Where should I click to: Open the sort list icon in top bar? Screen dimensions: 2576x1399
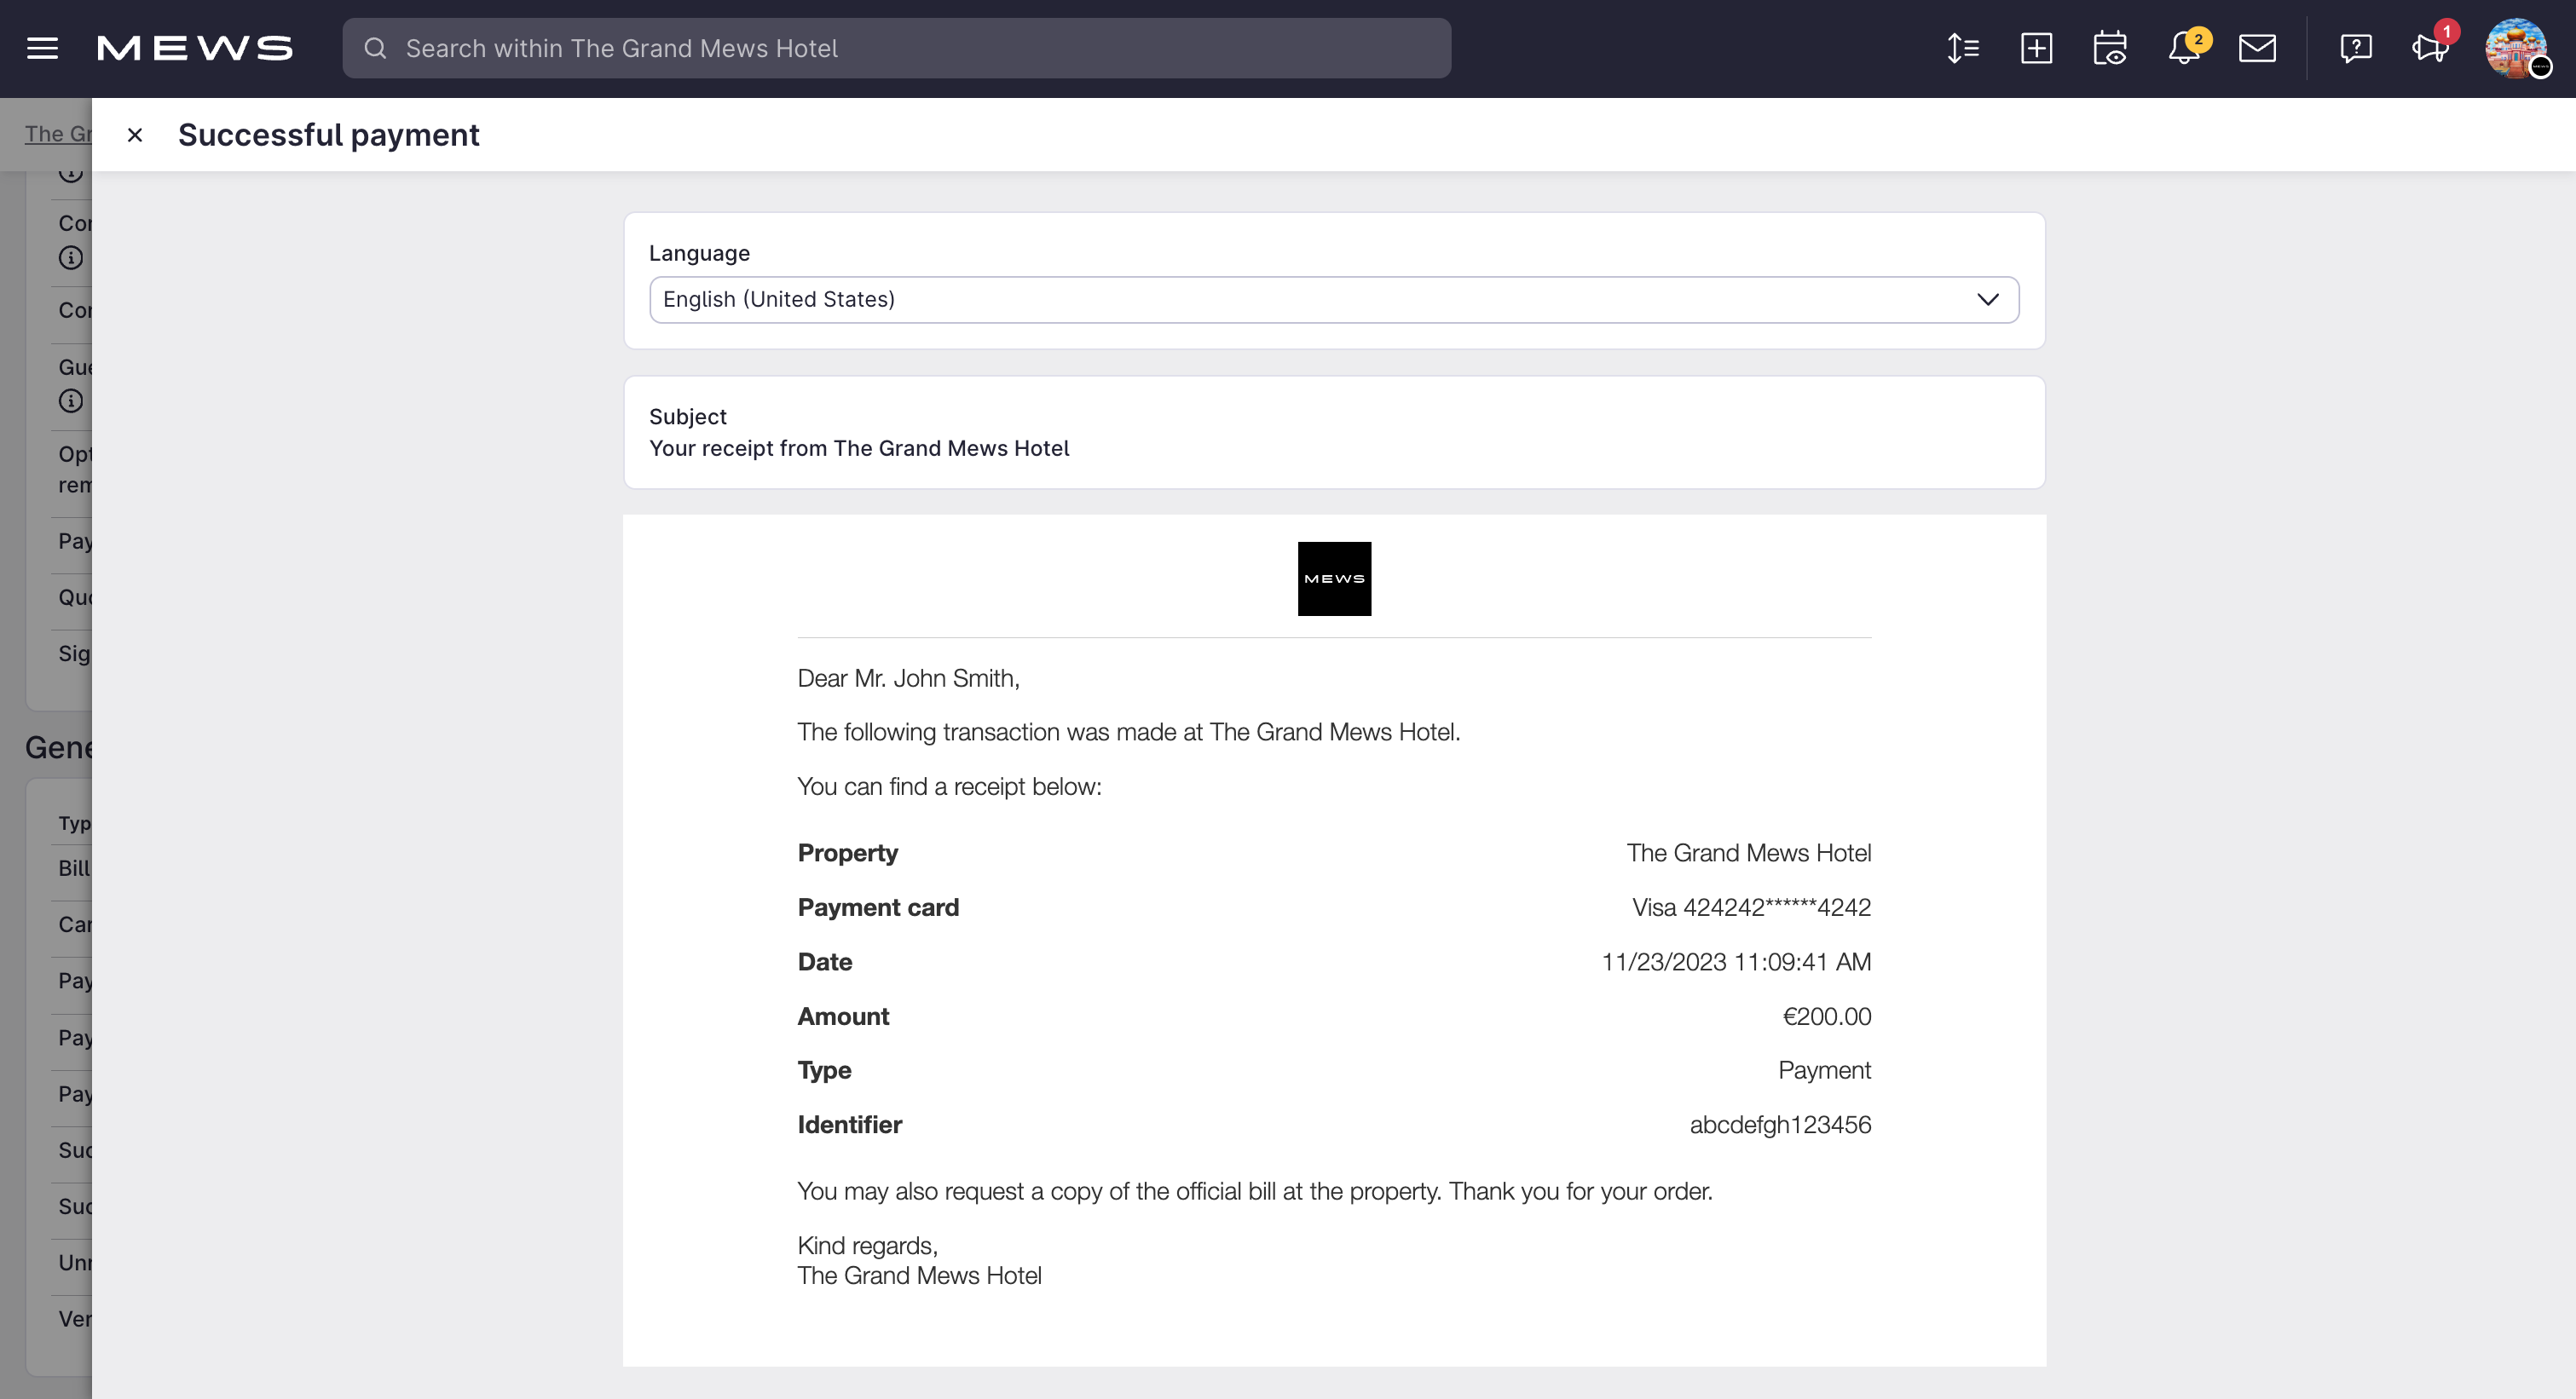click(x=1963, y=48)
